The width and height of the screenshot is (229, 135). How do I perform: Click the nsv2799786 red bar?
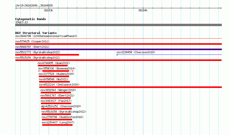[x=57, y=120]
